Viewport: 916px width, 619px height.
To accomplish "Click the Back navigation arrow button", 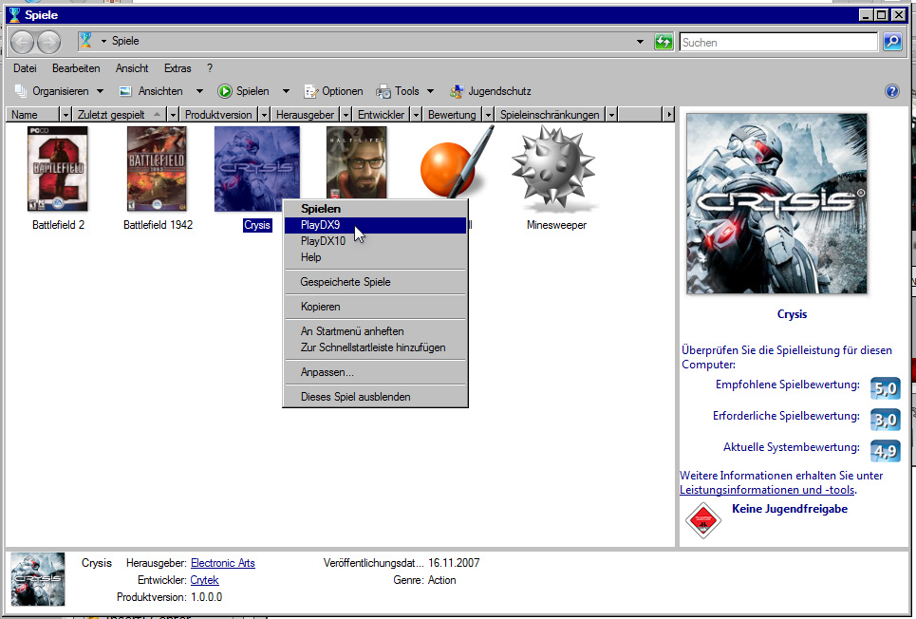I will (x=22, y=42).
